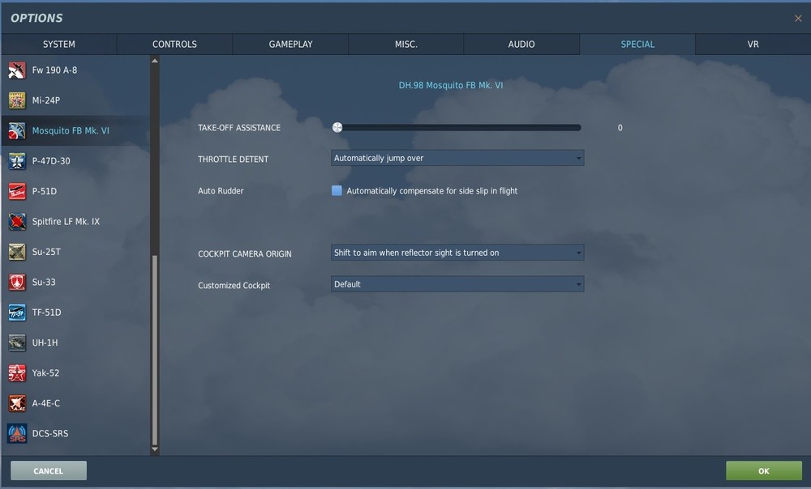
Task: Switch to the MISC. tab
Action: pyautogui.click(x=406, y=45)
